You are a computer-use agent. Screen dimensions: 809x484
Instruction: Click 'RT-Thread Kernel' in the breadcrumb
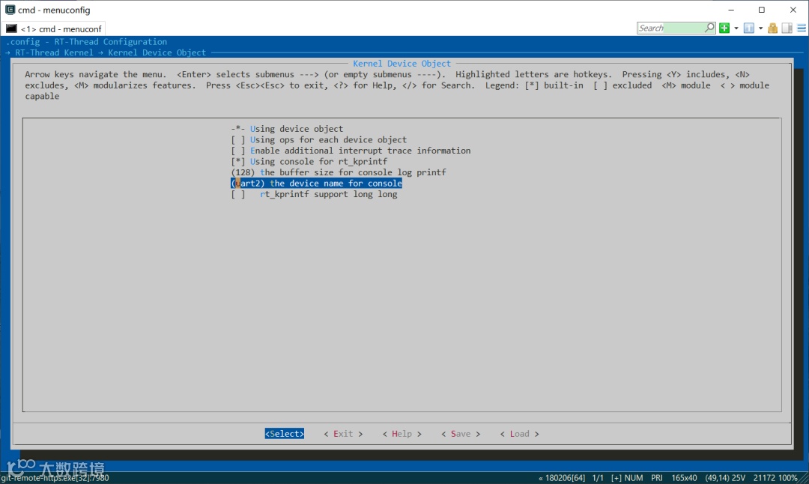tap(54, 52)
